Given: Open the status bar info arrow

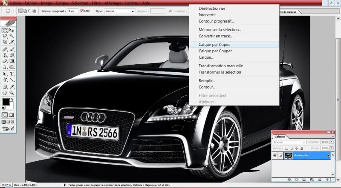Looking at the screenshot, I should tap(65, 185).
